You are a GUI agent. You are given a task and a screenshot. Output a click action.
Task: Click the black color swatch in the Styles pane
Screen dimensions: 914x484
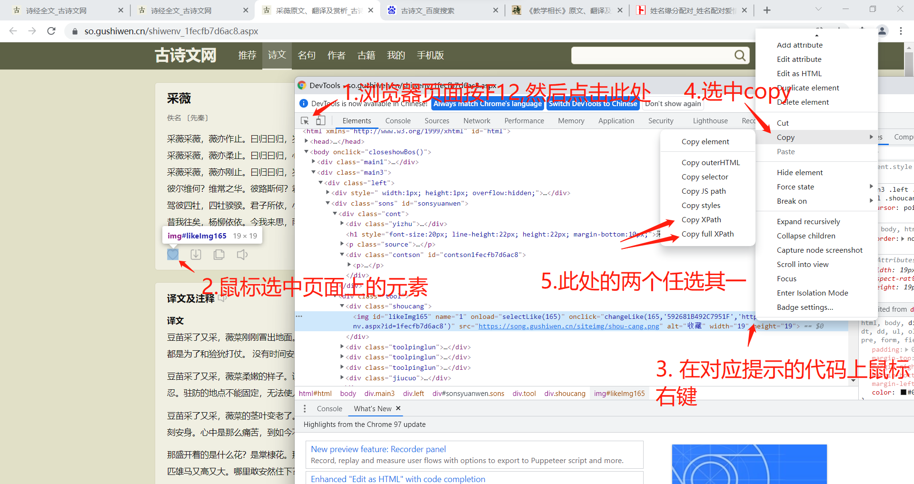click(904, 392)
